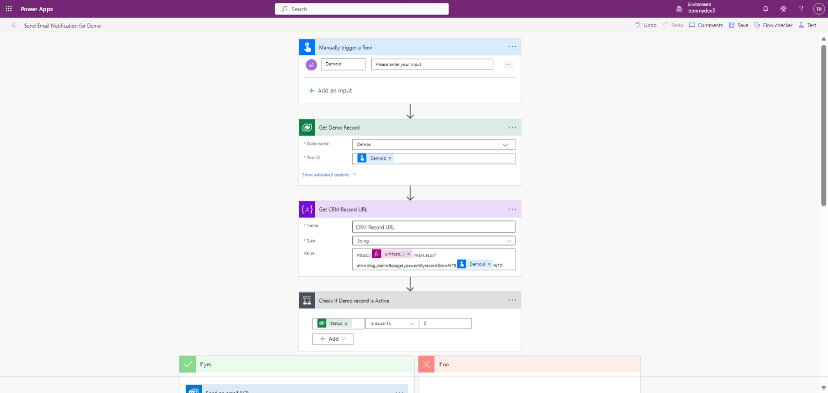Open notifications bell icon

766,9
